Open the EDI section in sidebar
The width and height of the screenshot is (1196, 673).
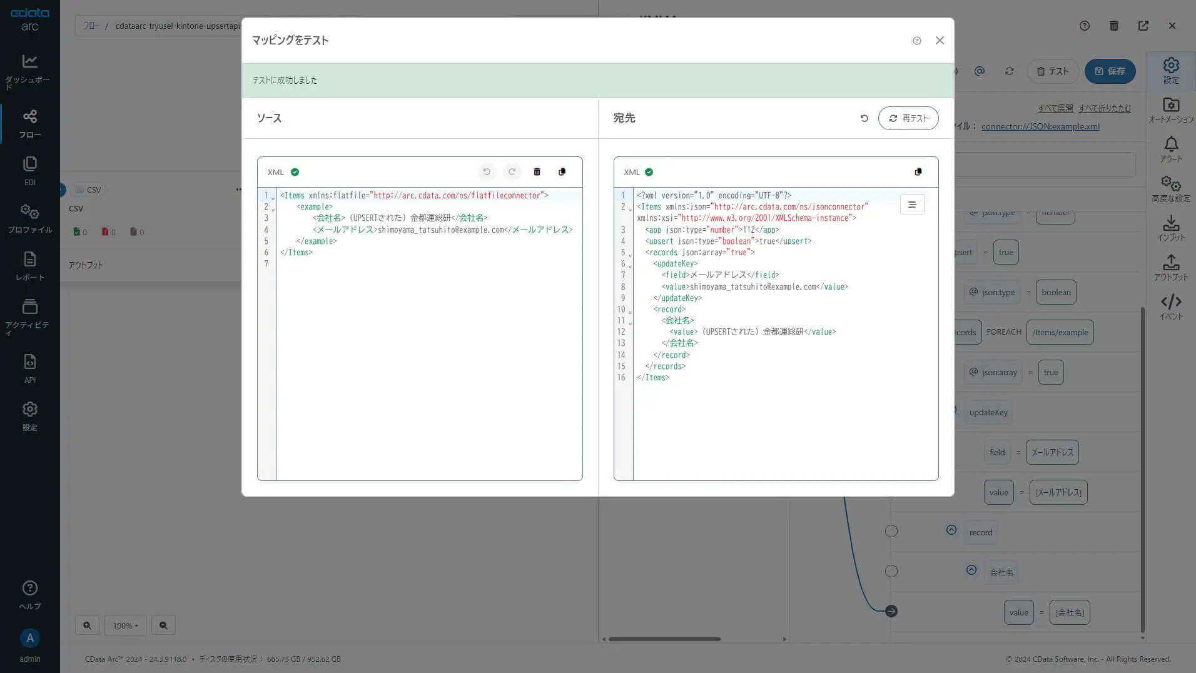coord(29,171)
